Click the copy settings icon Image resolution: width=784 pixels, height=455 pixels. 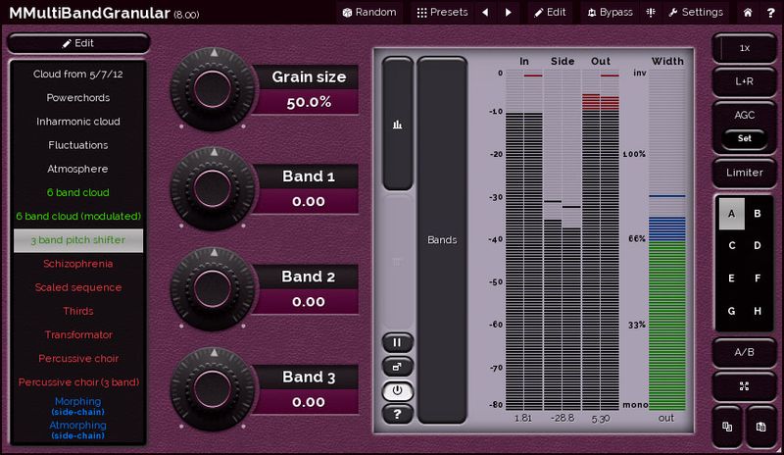click(727, 427)
